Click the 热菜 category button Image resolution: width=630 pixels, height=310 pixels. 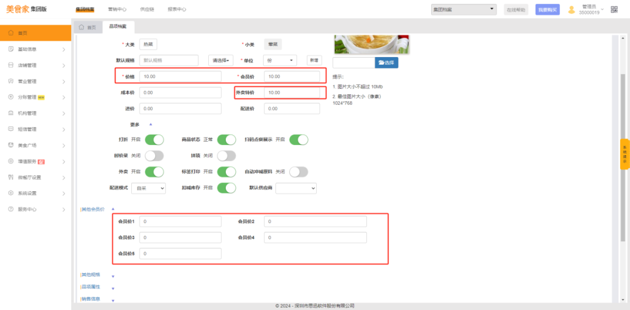(148, 44)
